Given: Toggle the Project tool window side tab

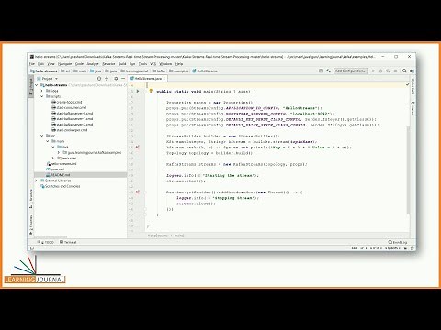Looking at the screenshot, I should pos(31,87).
